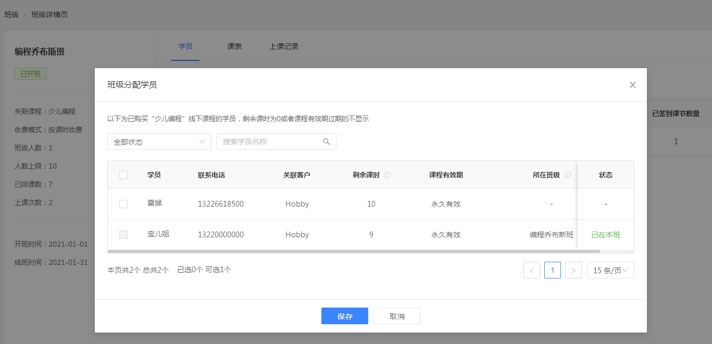The image size is (712, 344).
Task: Click the search magnifier icon
Action: (x=327, y=142)
